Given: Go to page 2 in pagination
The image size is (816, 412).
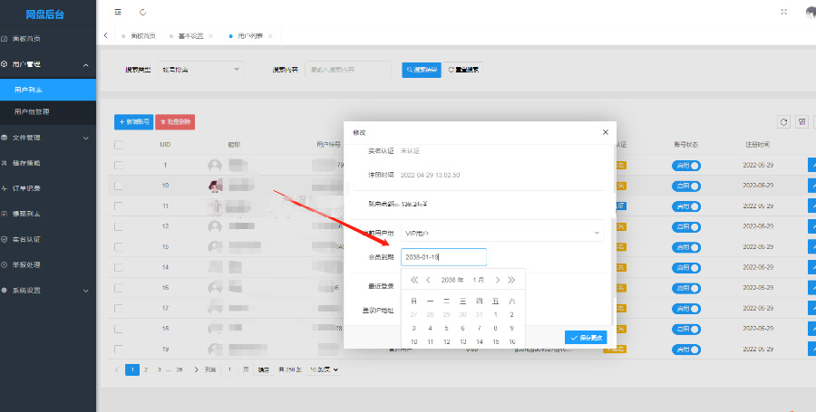Looking at the screenshot, I should [146, 370].
